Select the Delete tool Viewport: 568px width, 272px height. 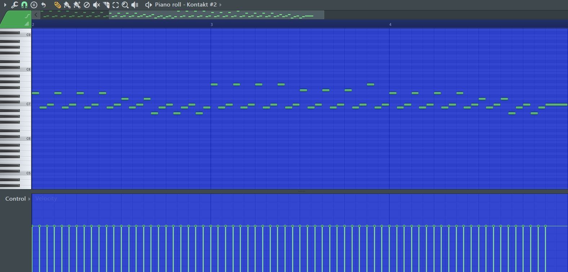(x=87, y=5)
